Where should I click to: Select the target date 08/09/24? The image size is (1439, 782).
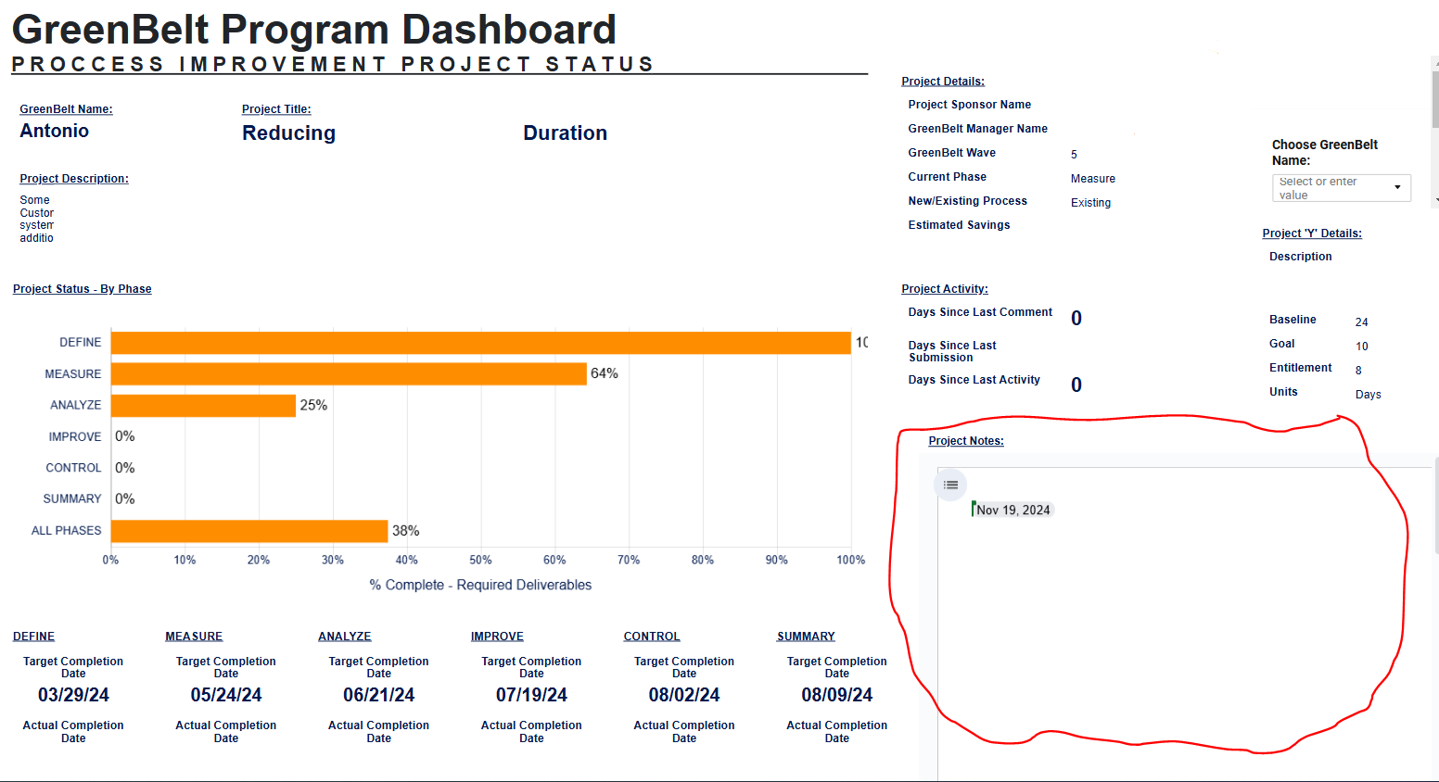click(837, 695)
